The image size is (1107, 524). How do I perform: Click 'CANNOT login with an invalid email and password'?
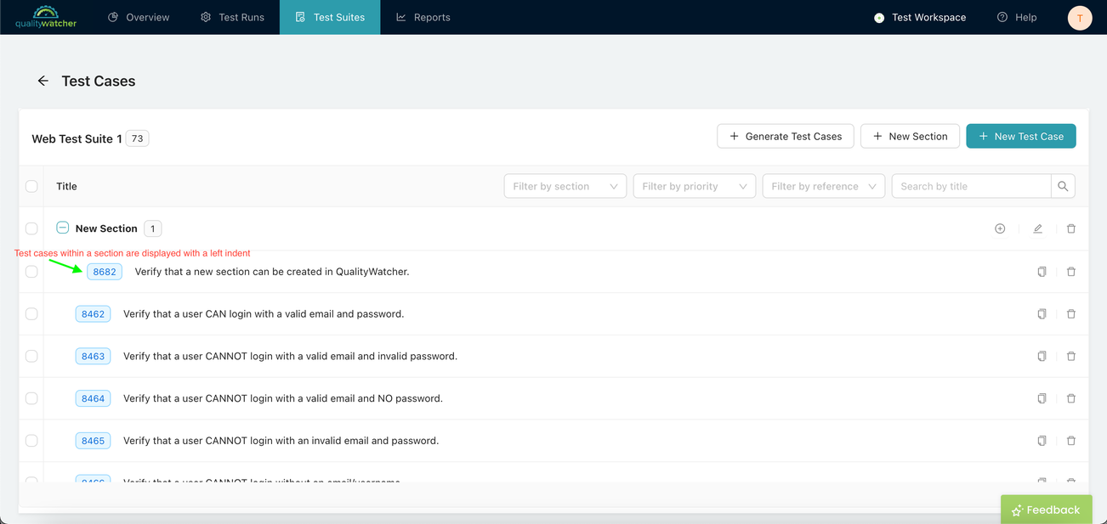(x=281, y=441)
